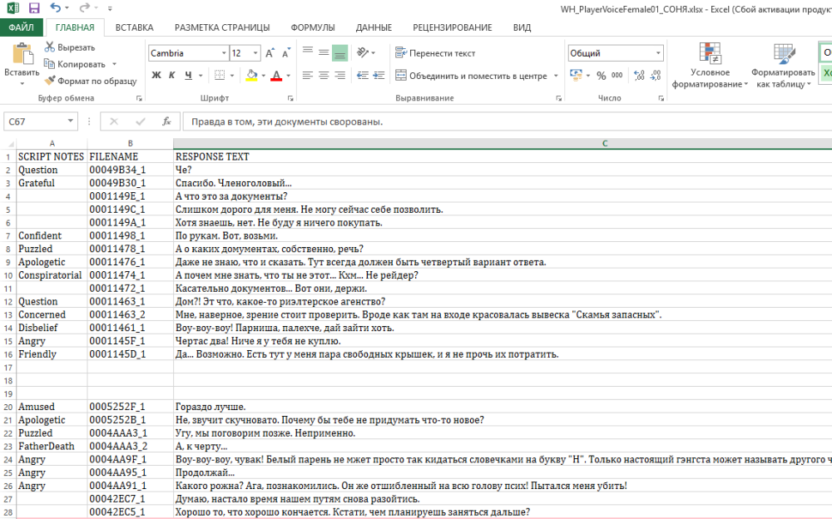The image size is (832, 519).
Task: Click Объединить и поместить в центре
Action: click(x=471, y=76)
